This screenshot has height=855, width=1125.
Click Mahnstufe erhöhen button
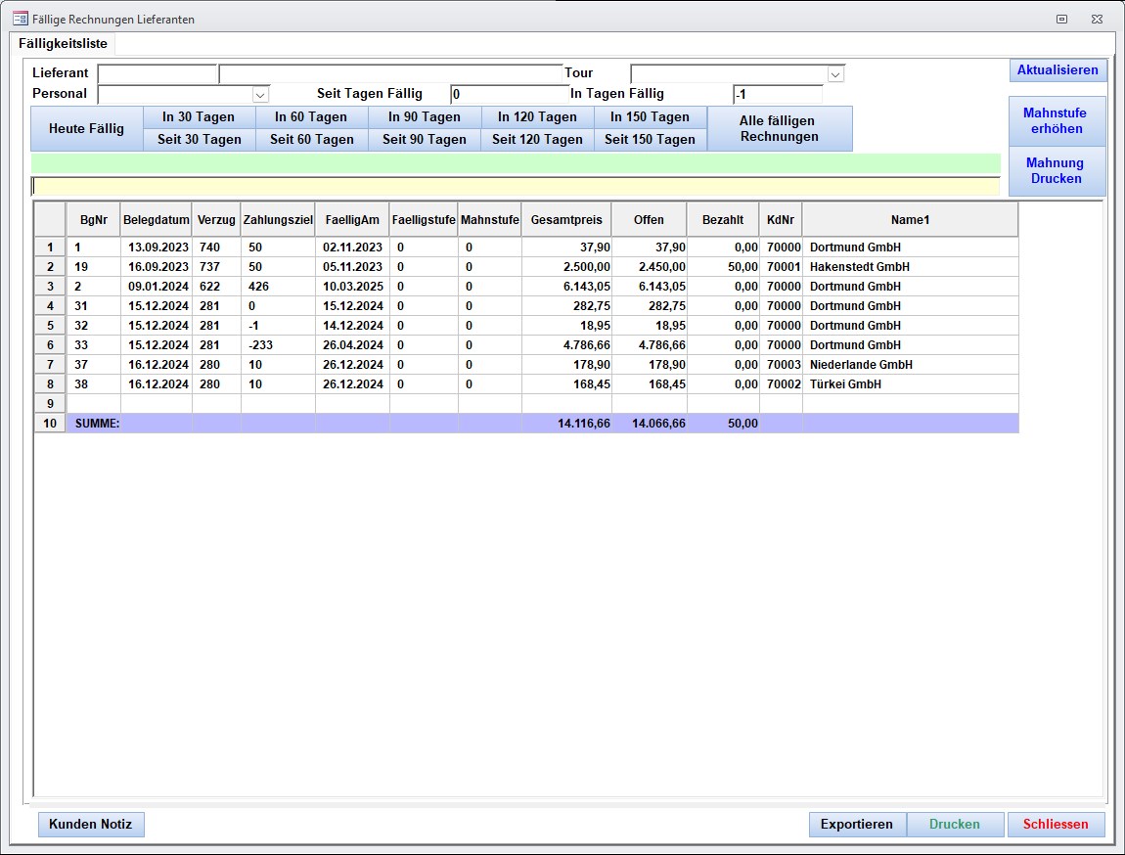pos(1055,121)
